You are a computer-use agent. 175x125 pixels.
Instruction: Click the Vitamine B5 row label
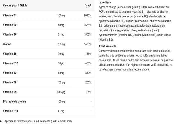[x=10, y=54]
